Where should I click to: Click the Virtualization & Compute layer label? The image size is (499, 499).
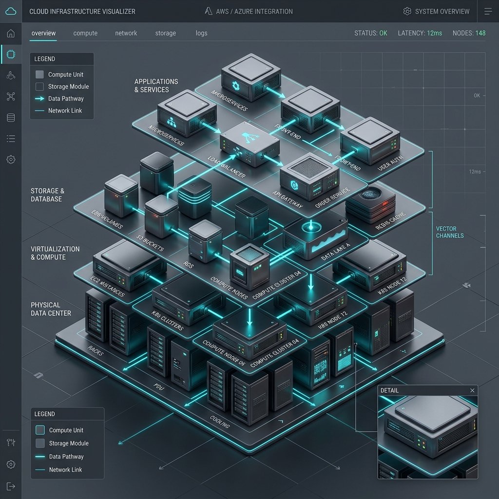pos(55,253)
